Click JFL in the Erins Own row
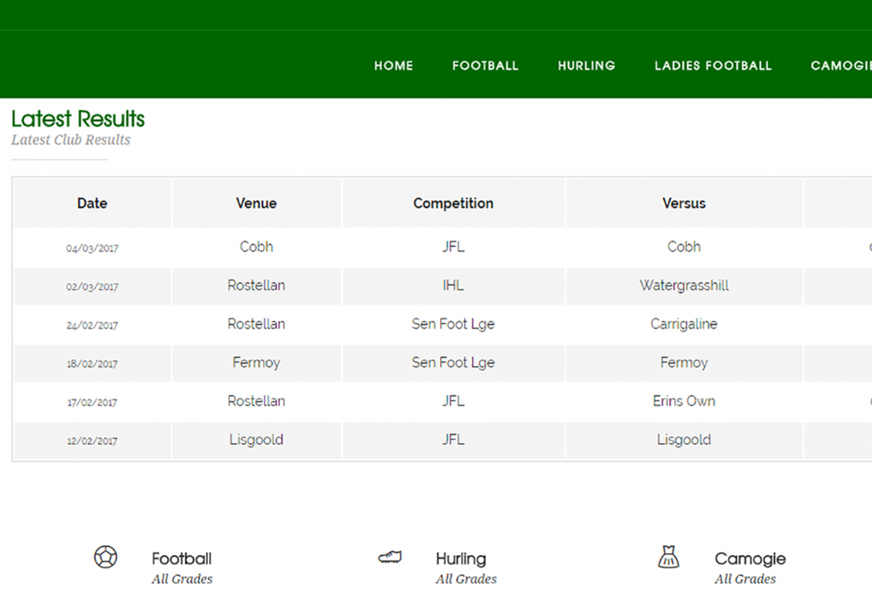This screenshot has width=872, height=614. 453,401
